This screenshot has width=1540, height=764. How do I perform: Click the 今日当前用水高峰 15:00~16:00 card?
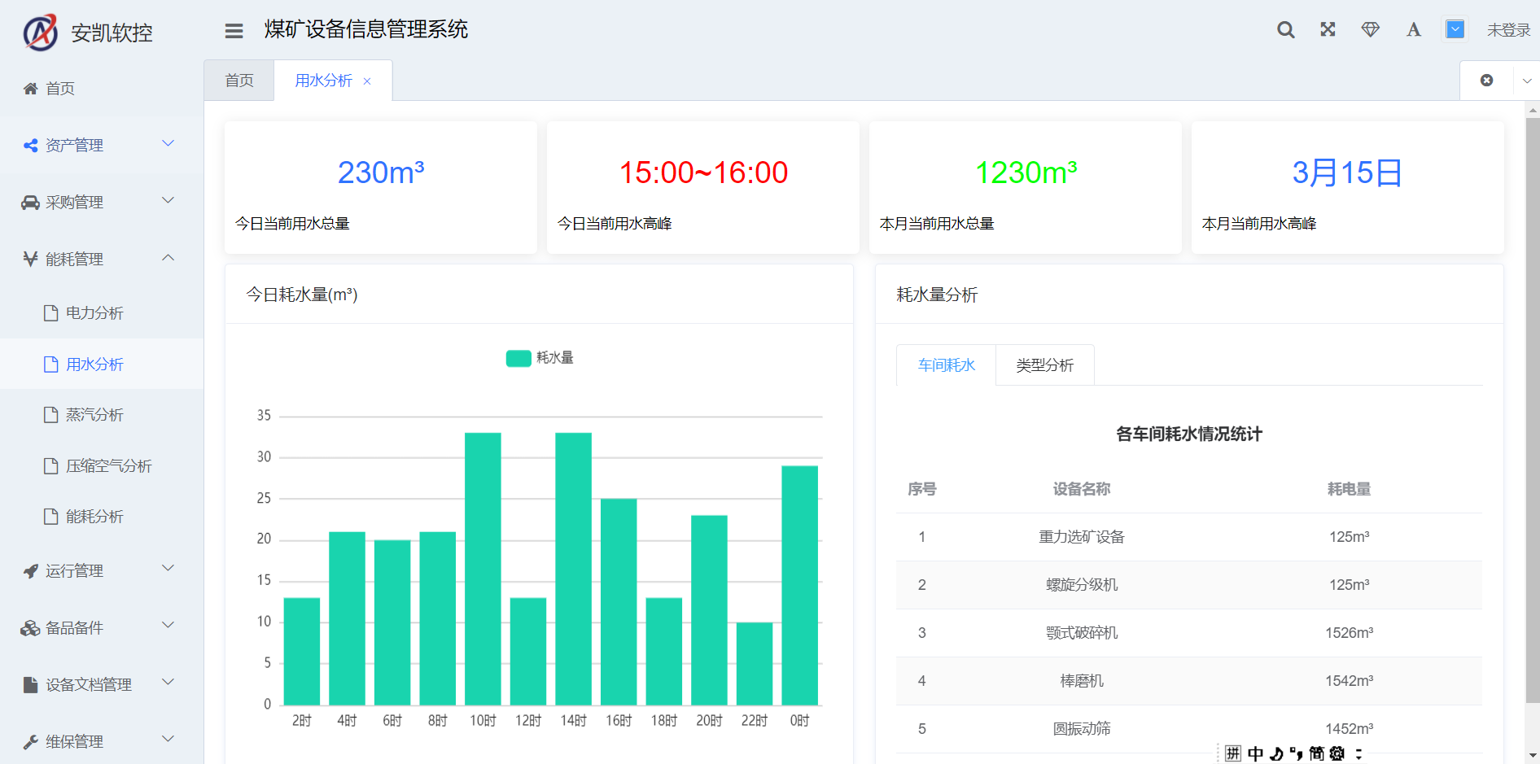[703, 188]
